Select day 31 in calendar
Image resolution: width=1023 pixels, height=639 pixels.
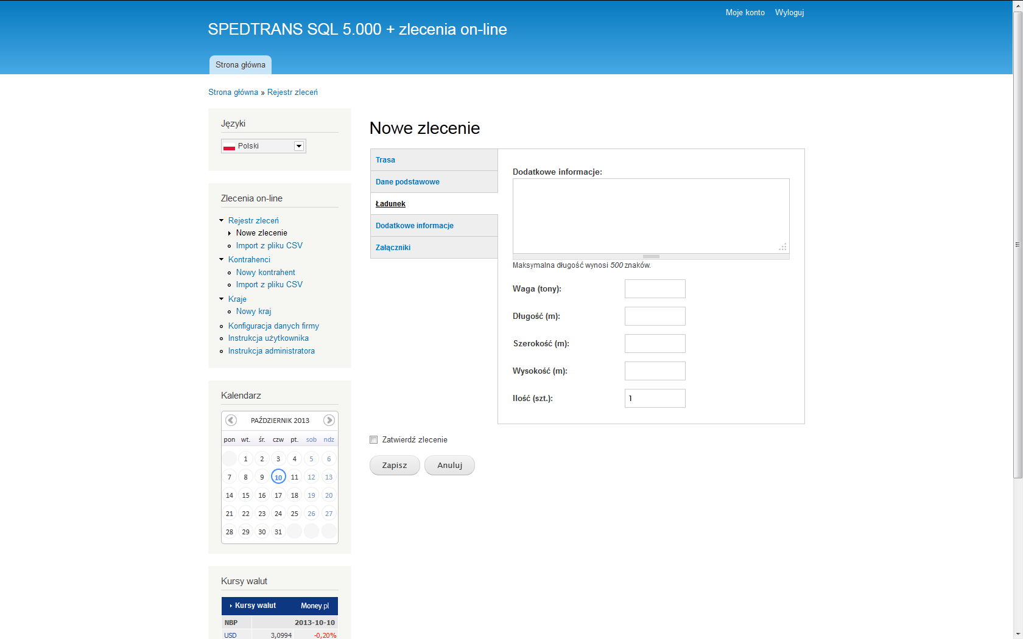(x=278, y=532)
